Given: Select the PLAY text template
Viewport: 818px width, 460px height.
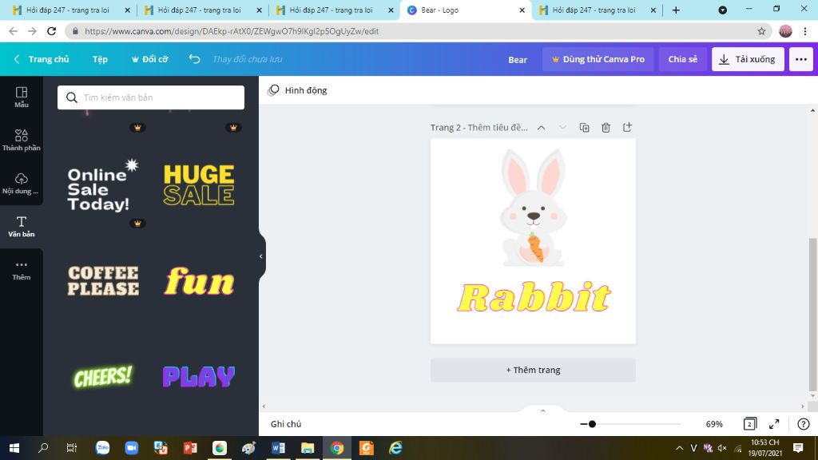Looking at the screenshot, I should [x=199, y=377].
